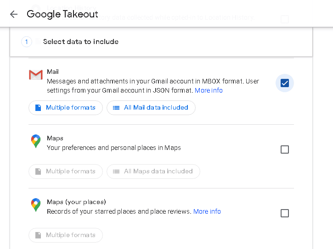Open All Mail data included options
The width and height of the screenshot is (333, 249).
click(151, 108)
